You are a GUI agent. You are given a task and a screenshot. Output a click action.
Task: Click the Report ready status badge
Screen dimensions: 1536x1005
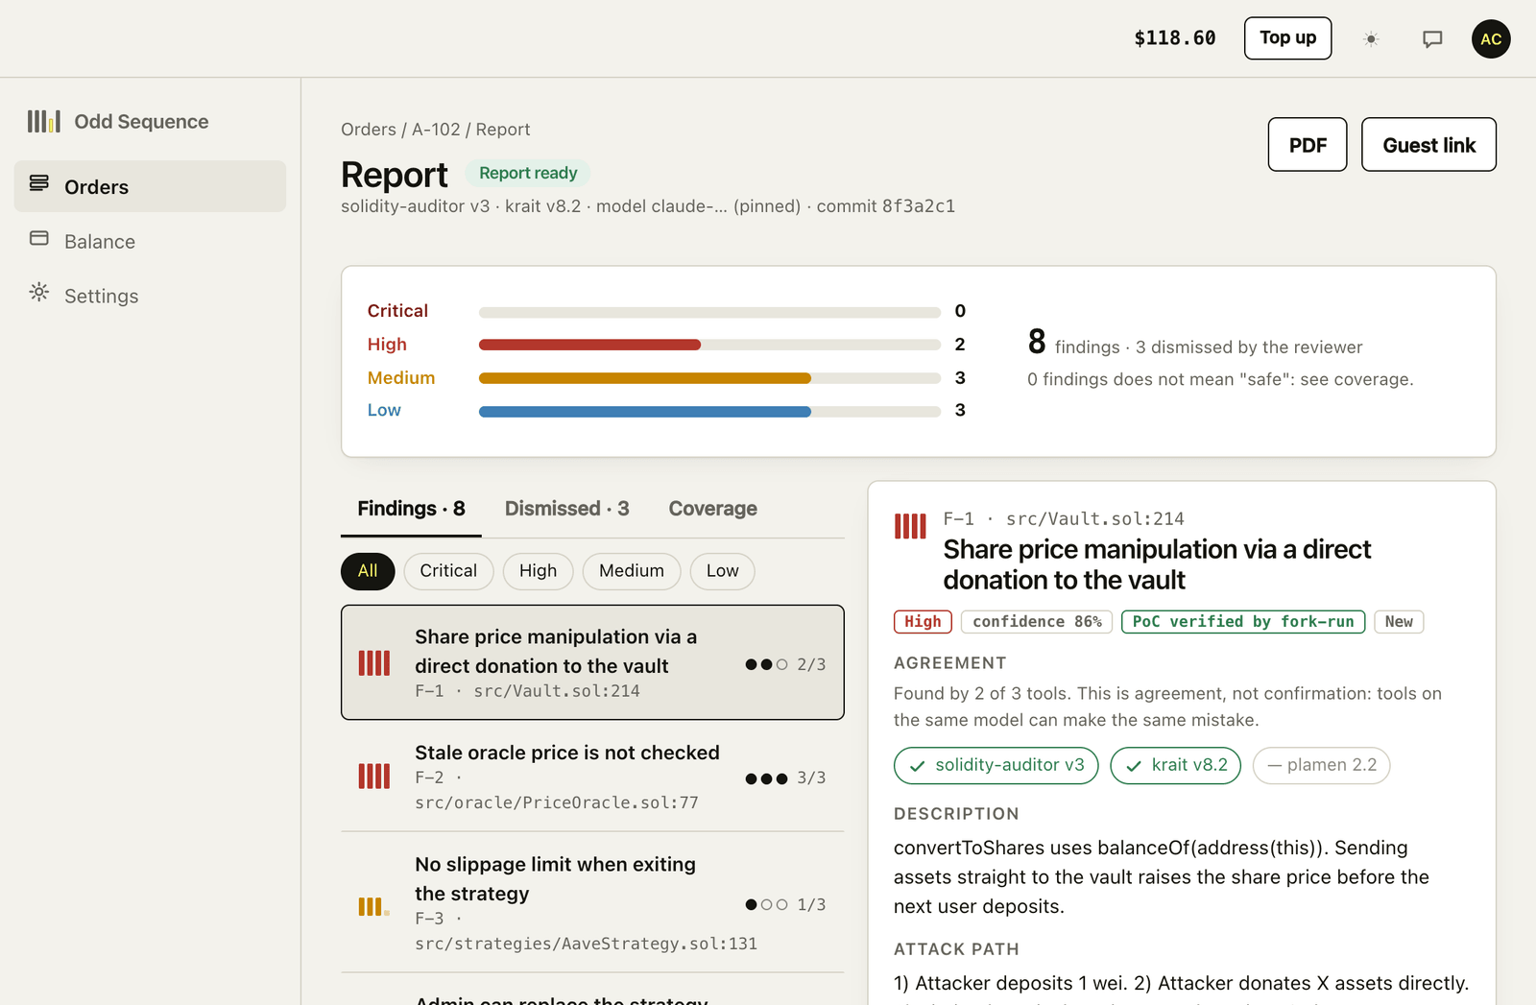pyautogui.click(x=528, y=173)
